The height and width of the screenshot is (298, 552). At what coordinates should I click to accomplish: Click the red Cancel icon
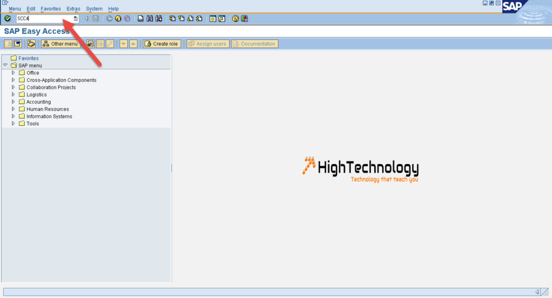tap(127, 18)
